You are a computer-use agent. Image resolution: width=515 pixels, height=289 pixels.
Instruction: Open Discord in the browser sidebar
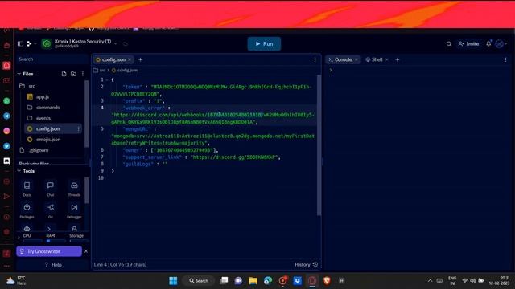coord(6,161)
